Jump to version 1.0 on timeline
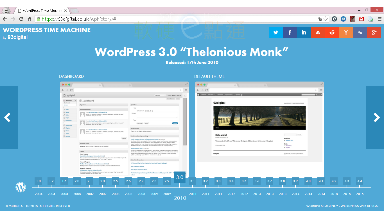 point(39,181)
